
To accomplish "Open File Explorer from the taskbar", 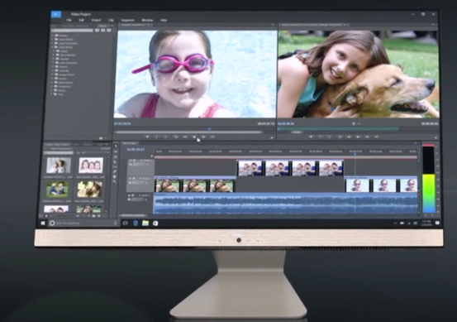I will (x=145, y=223).
